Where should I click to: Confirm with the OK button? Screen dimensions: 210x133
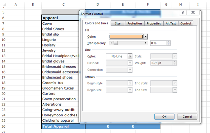coord(164,117)
